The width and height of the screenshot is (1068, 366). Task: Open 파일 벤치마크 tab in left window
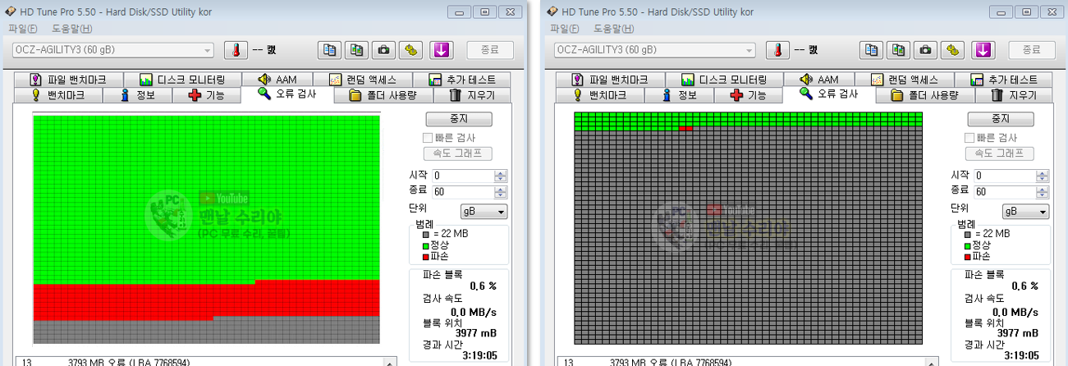click(68, 80)
